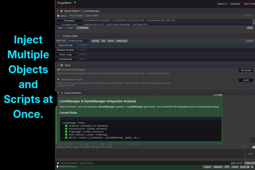Screen dimensions: 255x170
Task: Select the Active Script context slot row
Action: pyautogui.click(x=155, y=45)
